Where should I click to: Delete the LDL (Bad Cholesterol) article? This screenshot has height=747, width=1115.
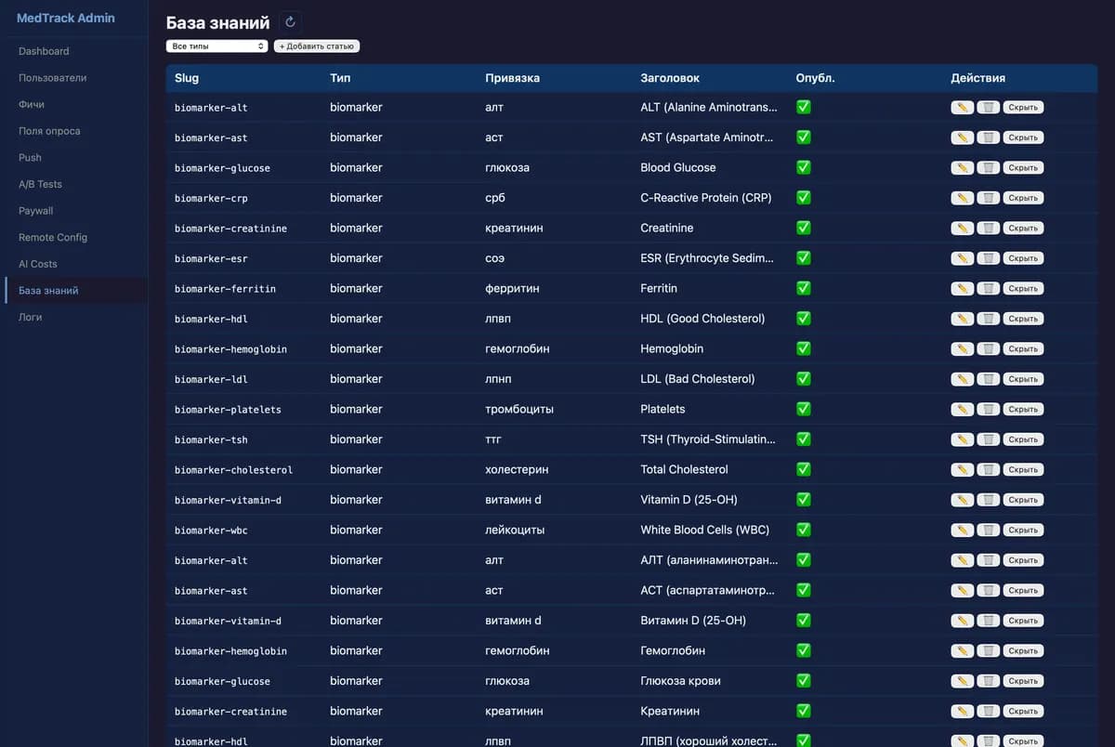989,379
